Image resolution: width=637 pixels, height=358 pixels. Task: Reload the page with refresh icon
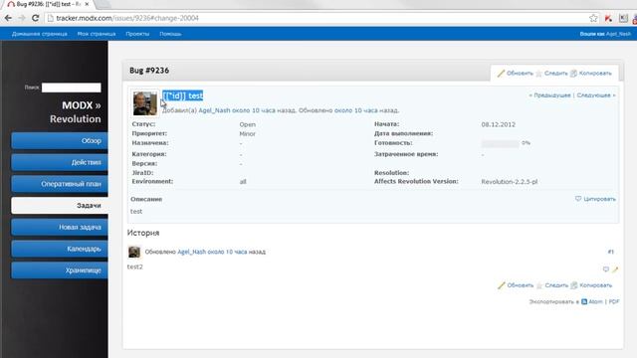pos(36,18)
